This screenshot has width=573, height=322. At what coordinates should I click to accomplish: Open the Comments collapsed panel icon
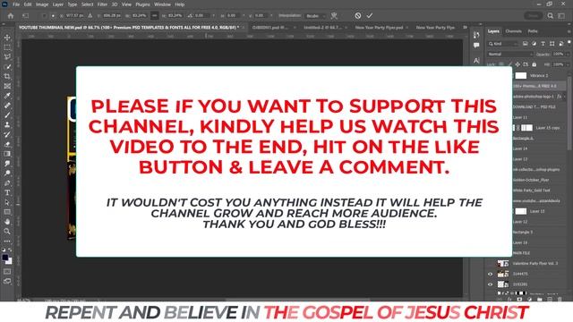tap(476, 46)
